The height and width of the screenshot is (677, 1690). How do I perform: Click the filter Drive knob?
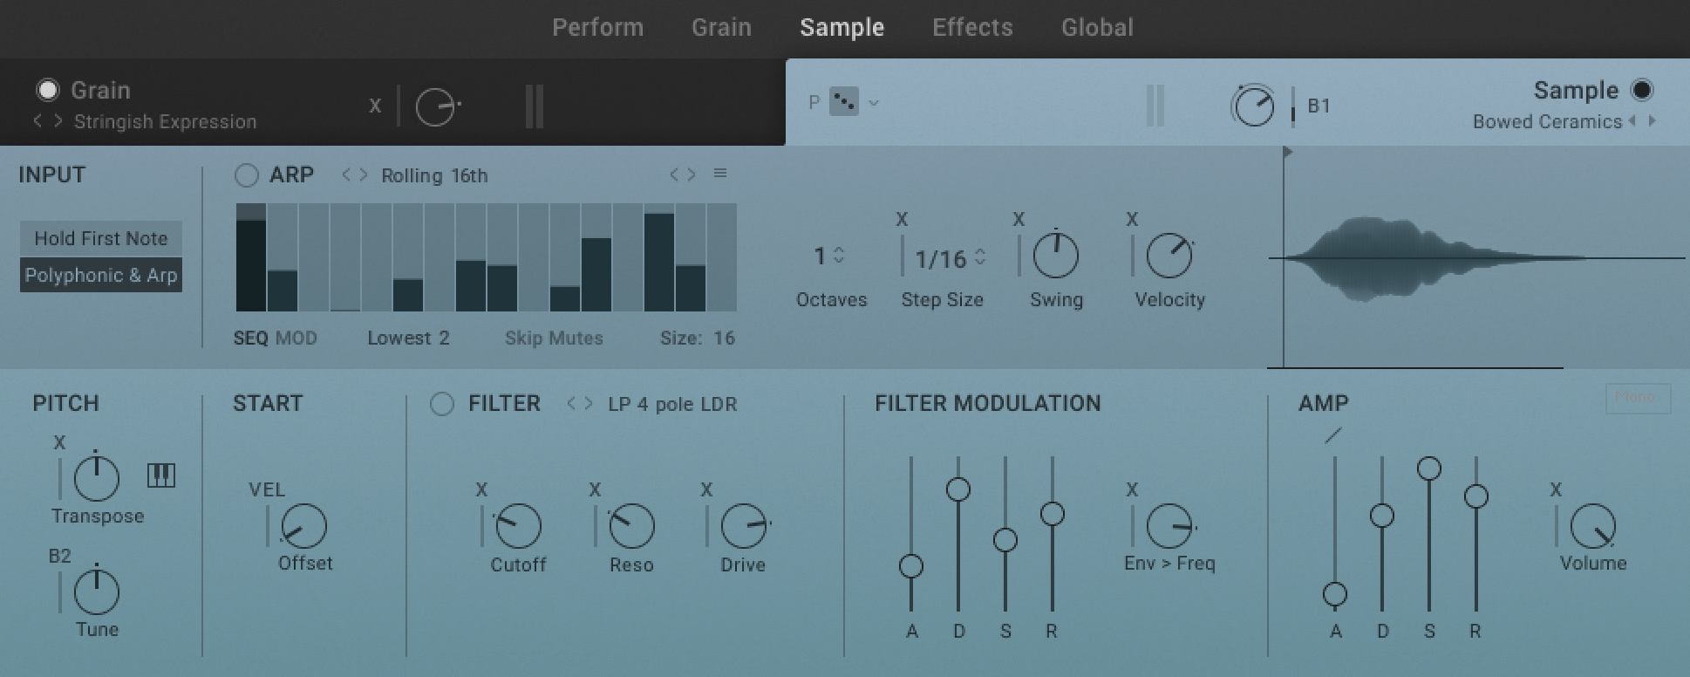[x=744, y=526]
